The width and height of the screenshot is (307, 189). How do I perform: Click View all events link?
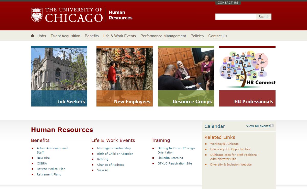pos(258,126)
